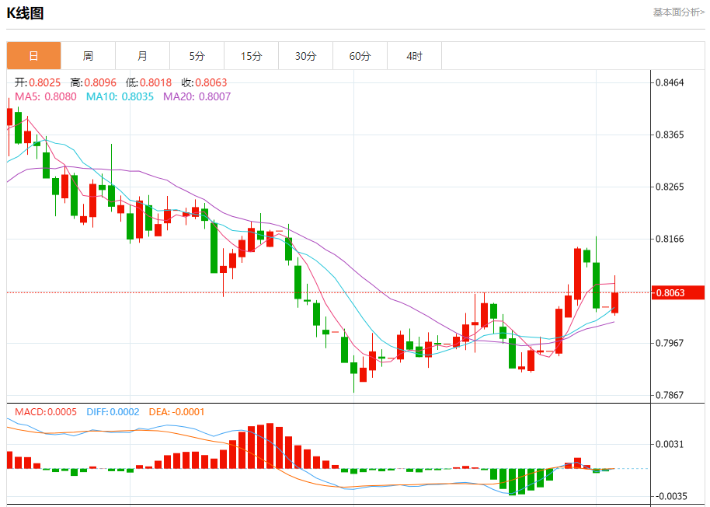Click the MA20 0.8007 indicator label

click(x=197, y=96)
